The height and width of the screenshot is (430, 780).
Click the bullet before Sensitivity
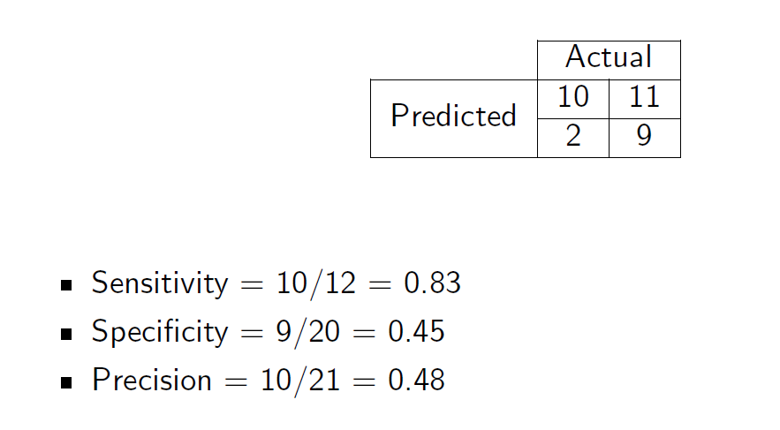(x=66, y=285)
